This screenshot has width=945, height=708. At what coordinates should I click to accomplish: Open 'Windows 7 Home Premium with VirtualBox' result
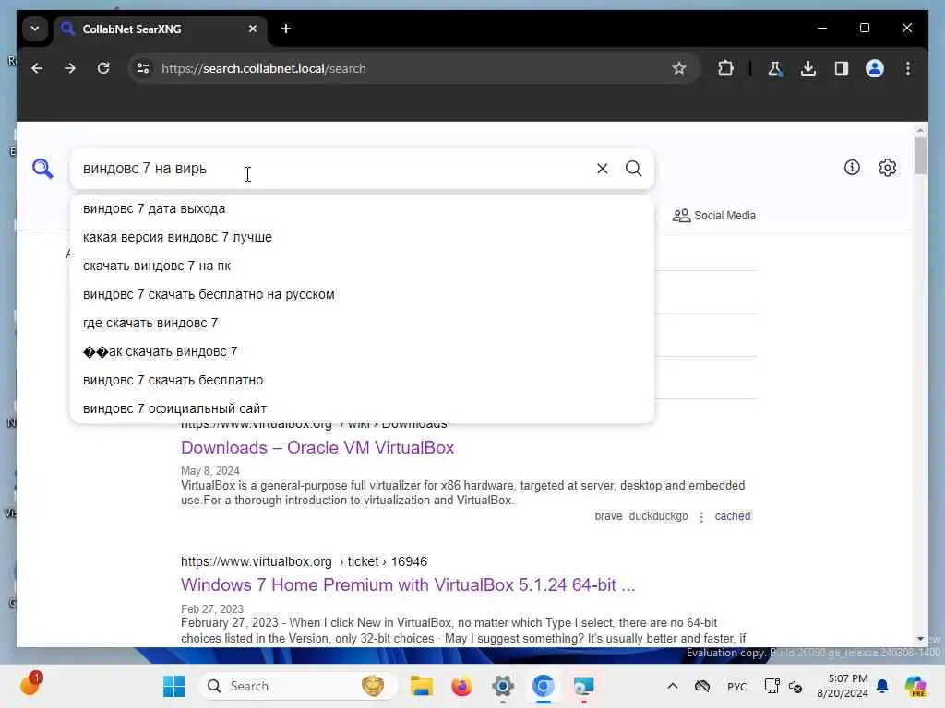pos(408,584)
